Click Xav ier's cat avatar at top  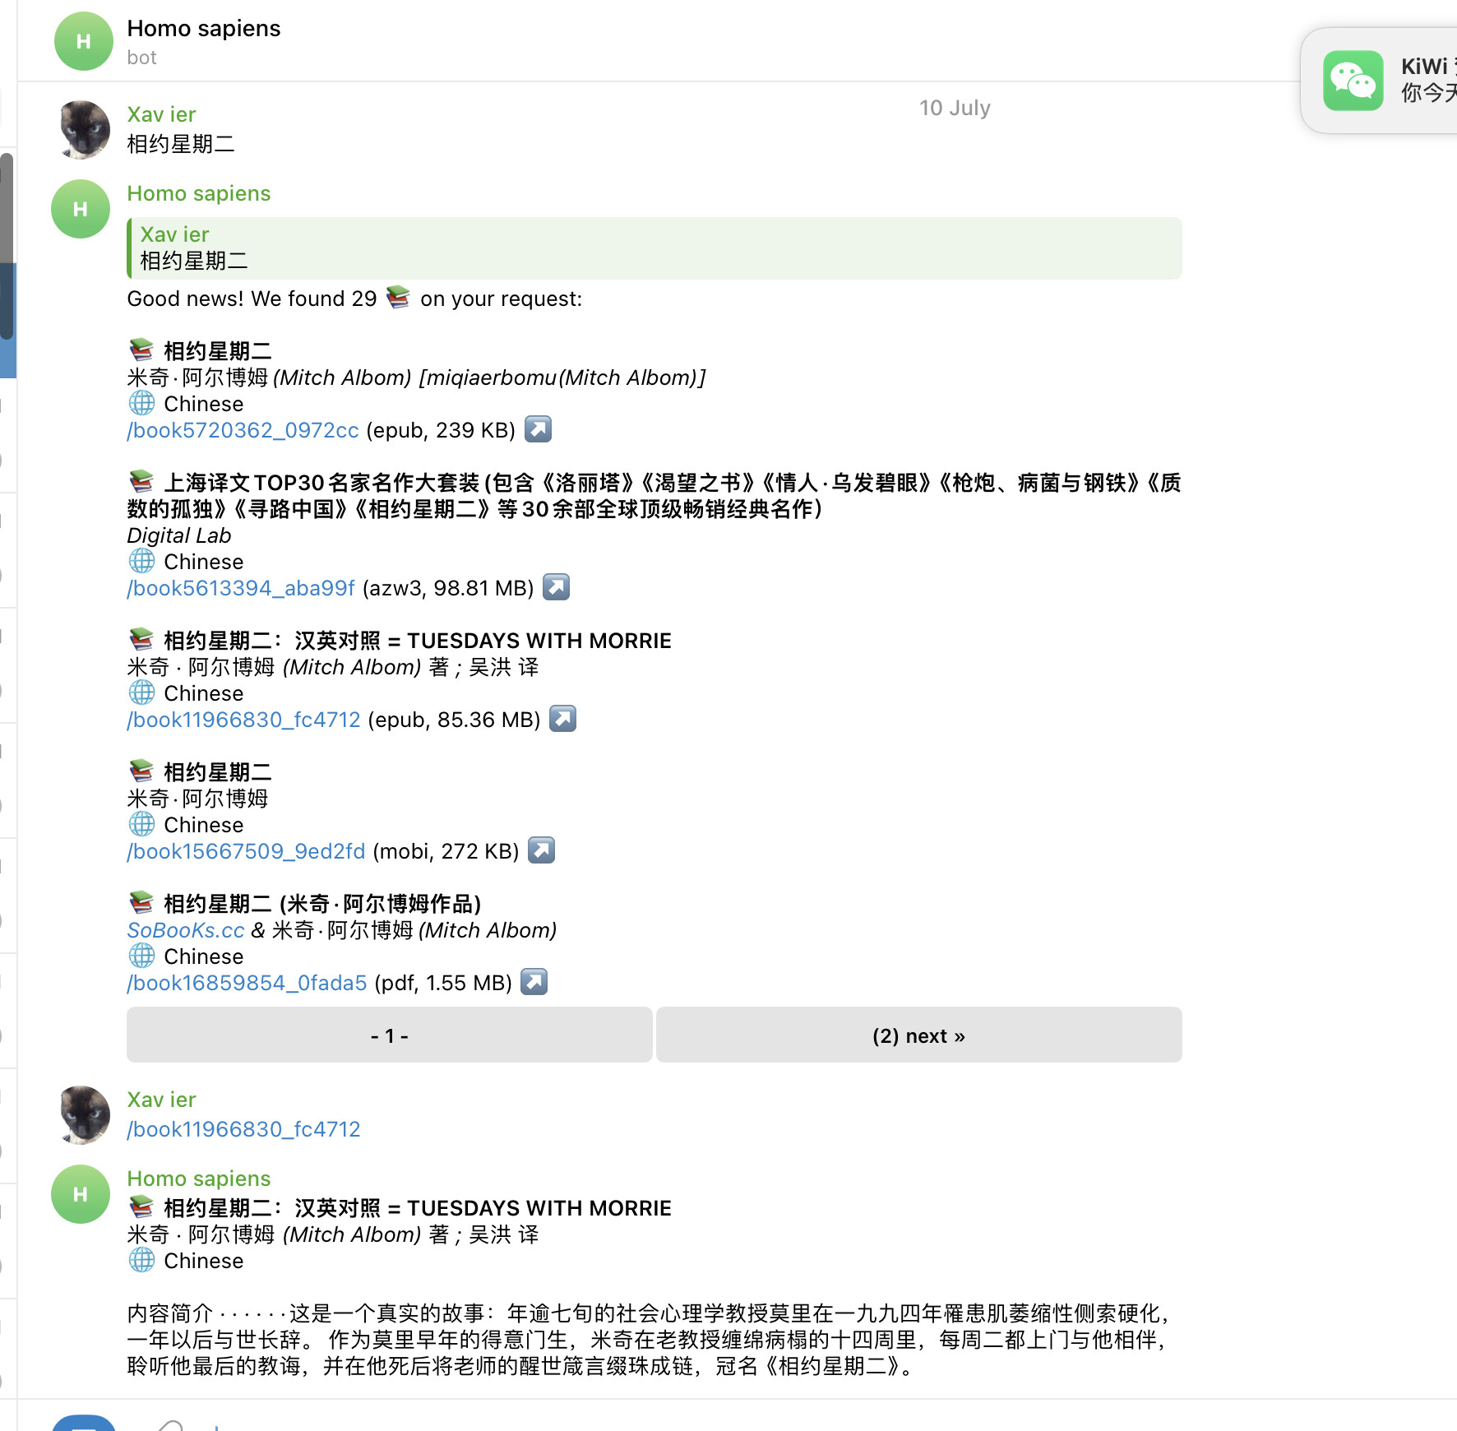(85, 130)
